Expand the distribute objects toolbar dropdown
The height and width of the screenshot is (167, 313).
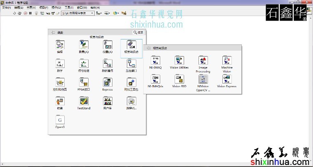tap(107, 13)
